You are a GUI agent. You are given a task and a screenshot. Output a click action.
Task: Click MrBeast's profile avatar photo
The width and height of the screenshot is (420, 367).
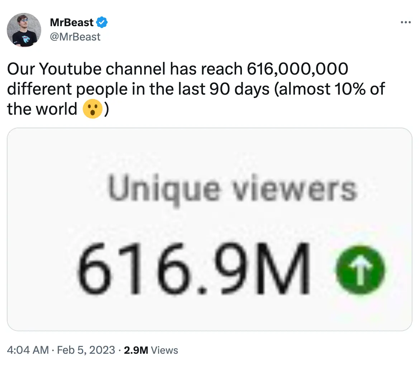[24, 30]
